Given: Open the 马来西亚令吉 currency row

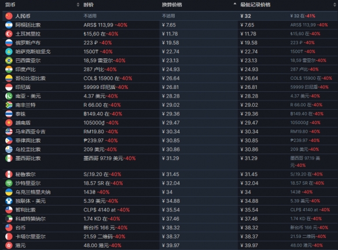Looking at the screenshot, I should (169, 132).
